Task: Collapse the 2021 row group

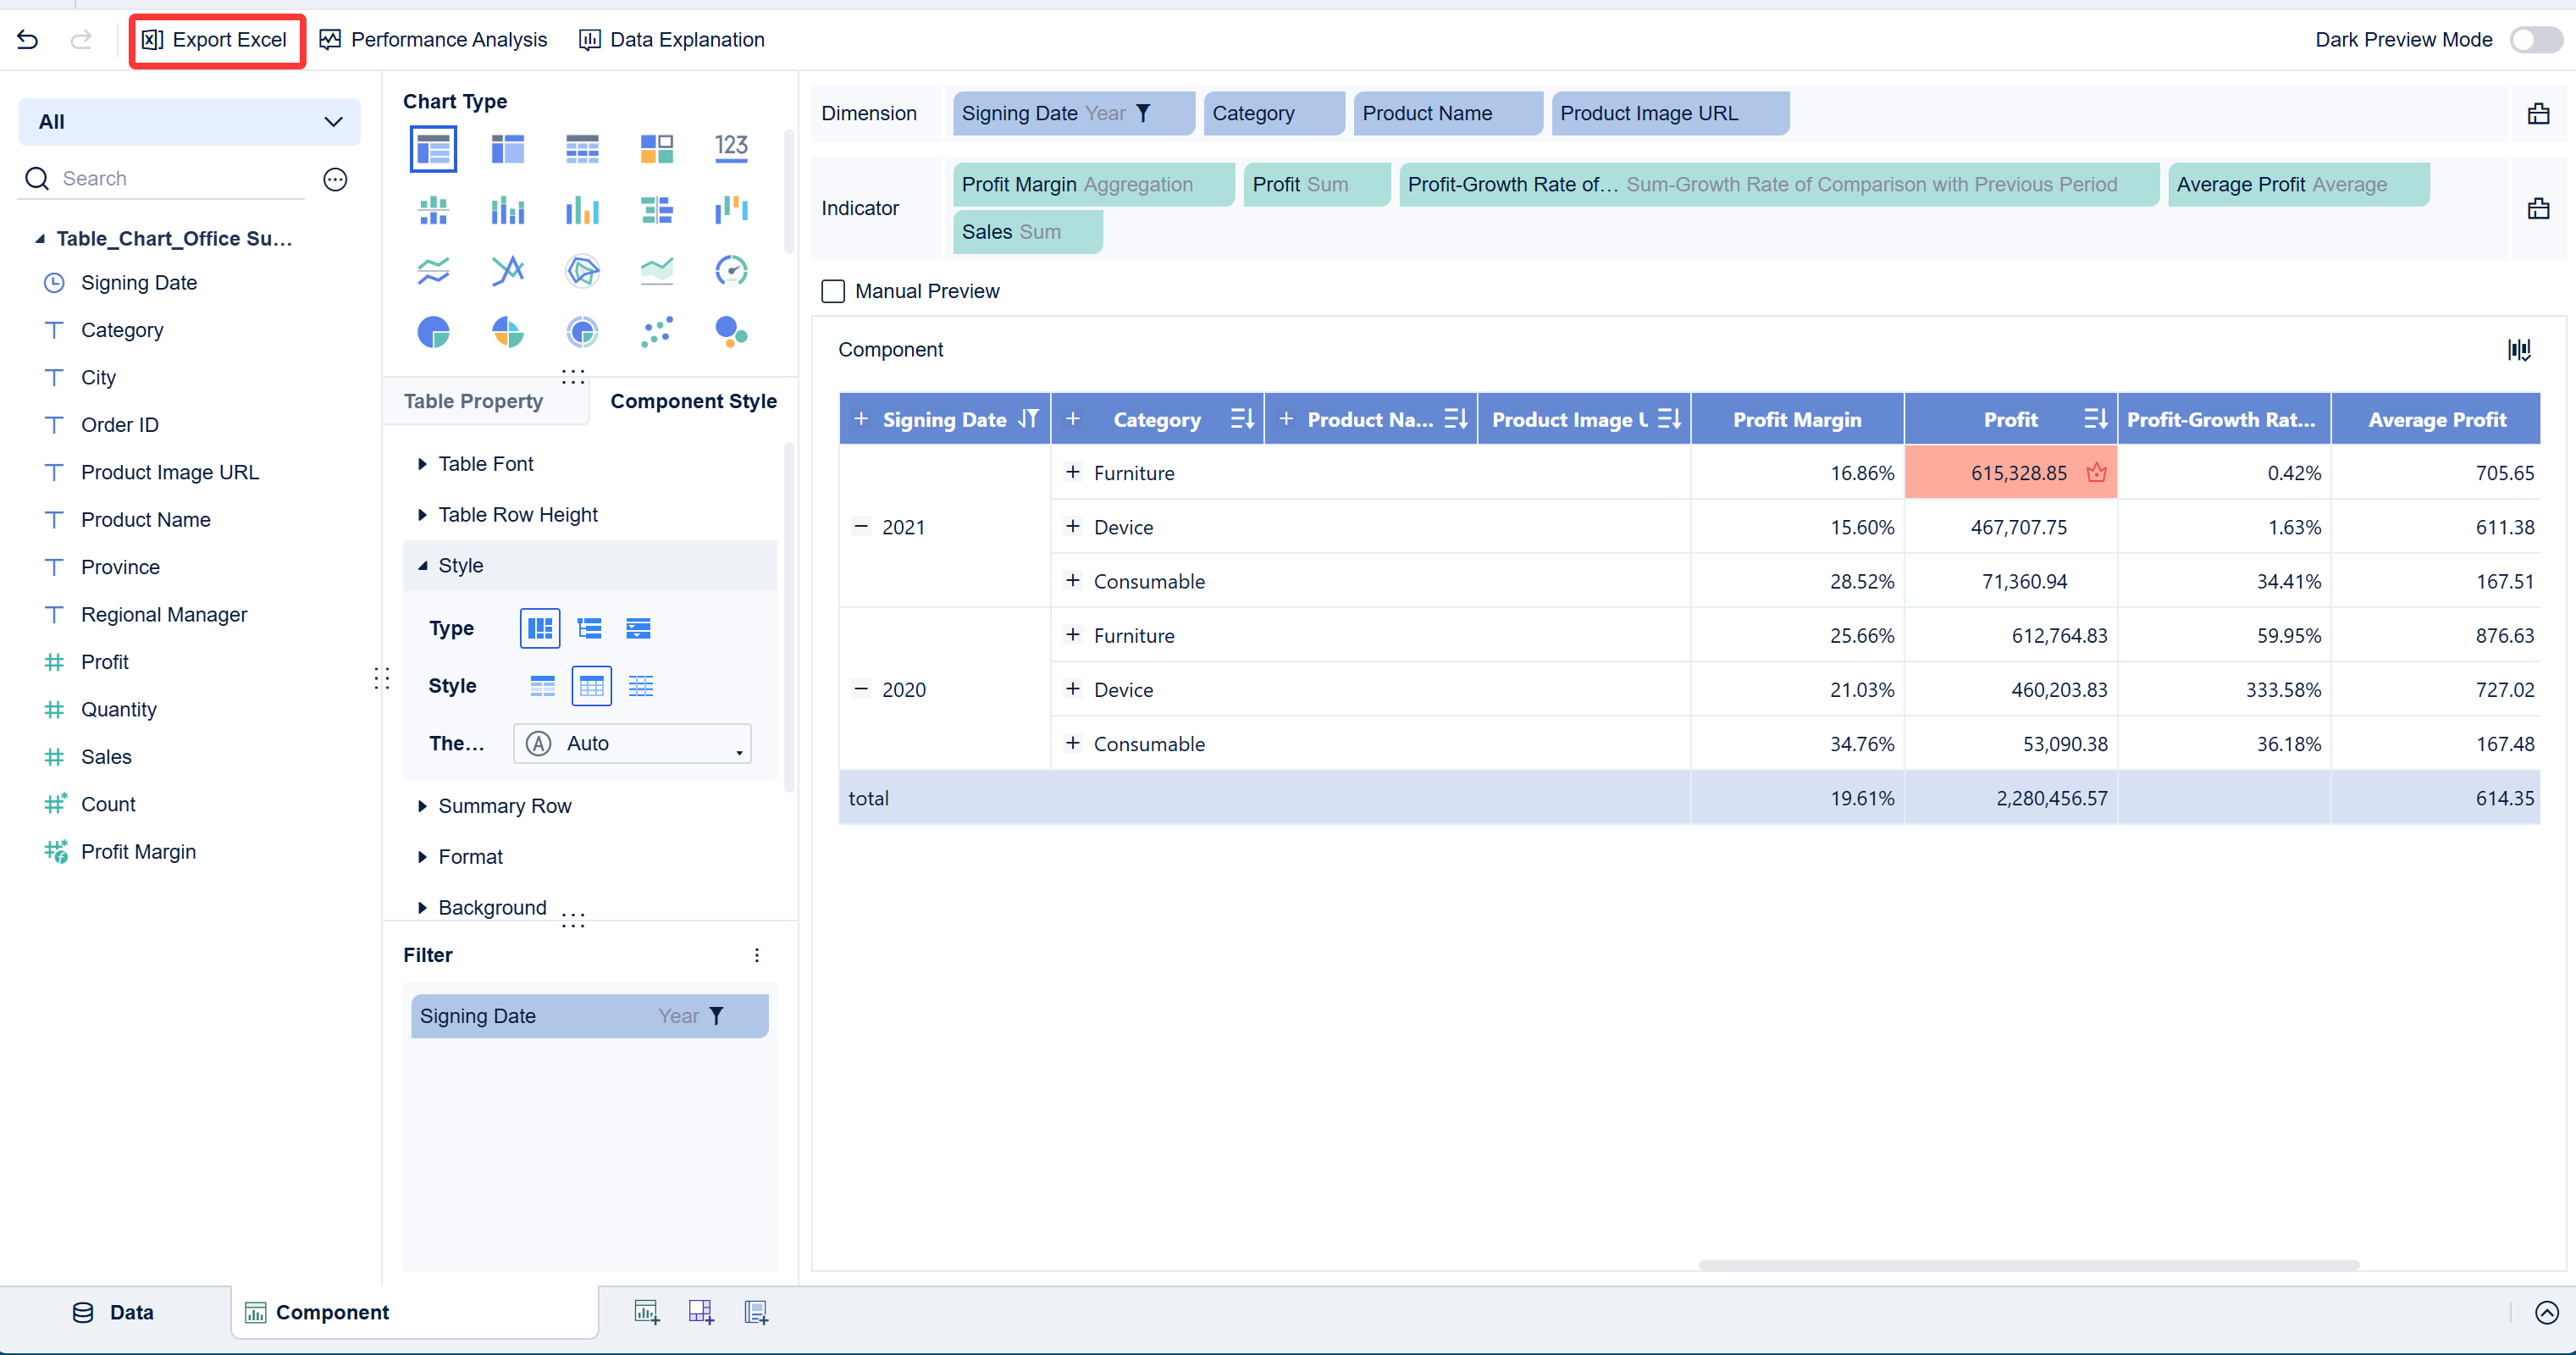Action: pos(860,526)
